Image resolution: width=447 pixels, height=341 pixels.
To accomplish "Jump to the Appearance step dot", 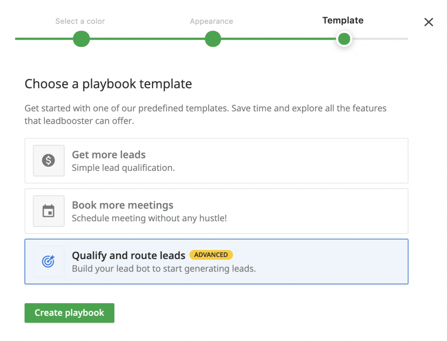I will click(x=213, y=39).
